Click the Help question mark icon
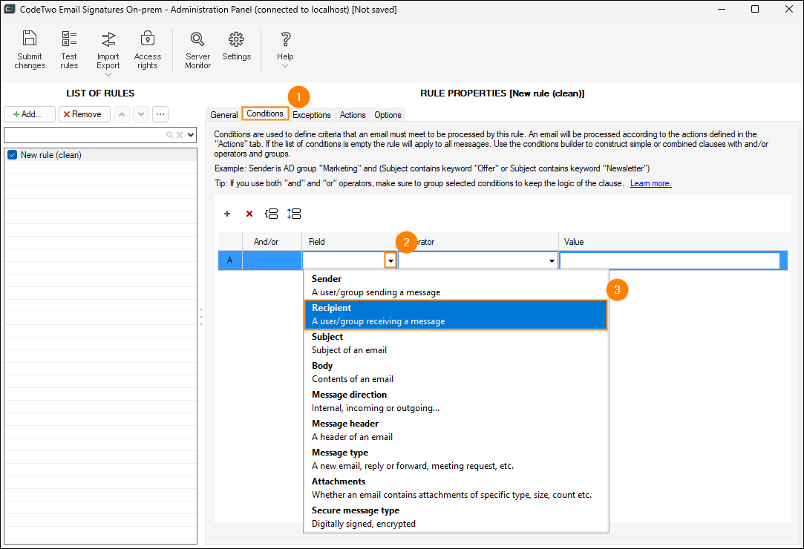Viewport: 804px width, 549px height. coord(285,47)
